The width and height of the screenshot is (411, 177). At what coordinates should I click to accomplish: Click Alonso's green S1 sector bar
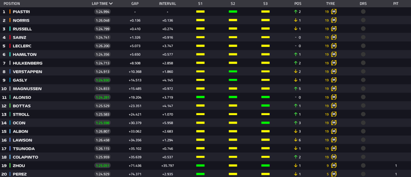click(x=200, y=97)
